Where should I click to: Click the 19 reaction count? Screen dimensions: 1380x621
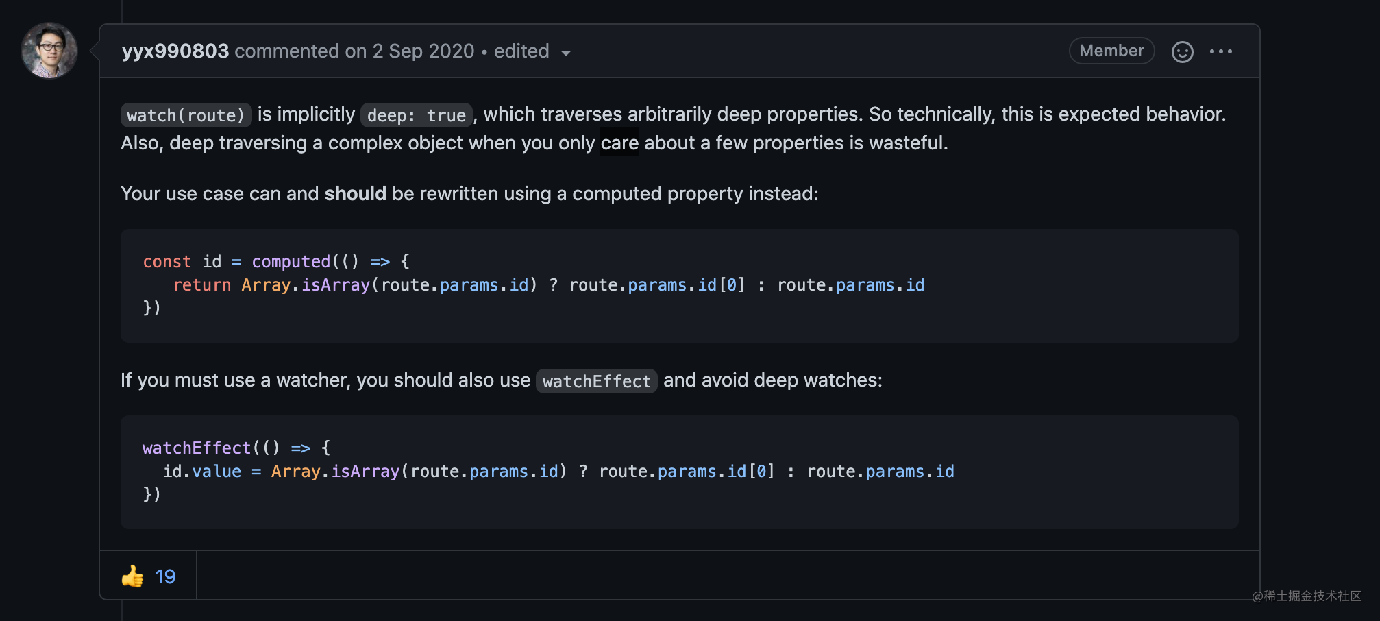[x=165, y=576]
